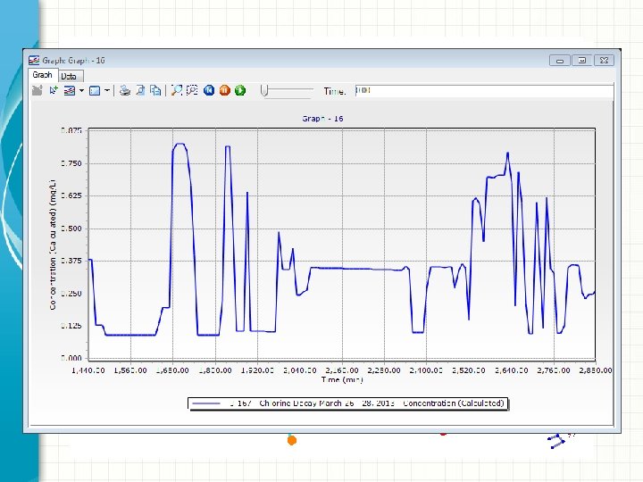This screenshot has width=643, height=482.
Task: Play the animation with green button
Action: pyautogui.click(x=240, y=90)
